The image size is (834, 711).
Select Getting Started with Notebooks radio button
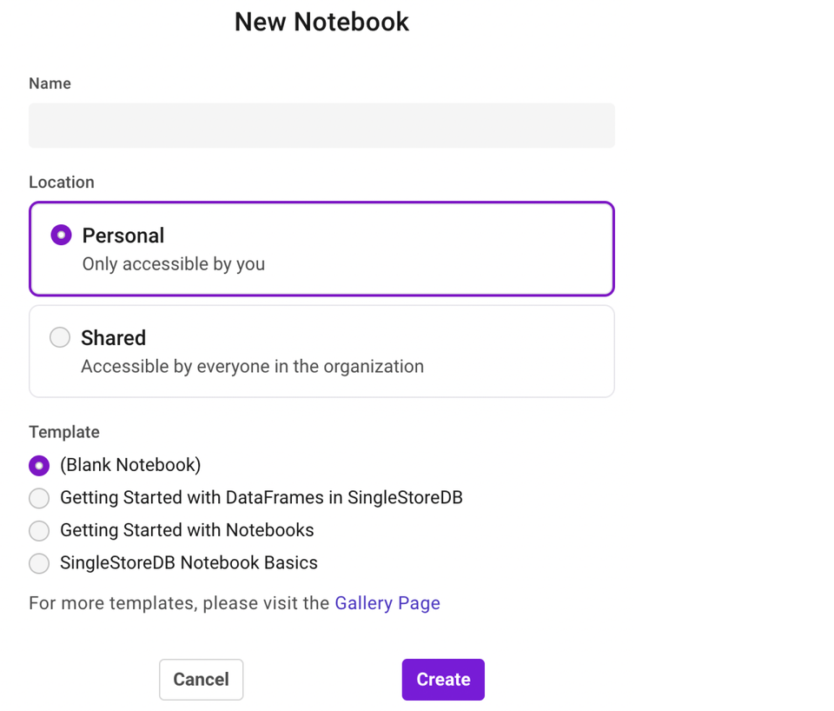pos(39,530)
